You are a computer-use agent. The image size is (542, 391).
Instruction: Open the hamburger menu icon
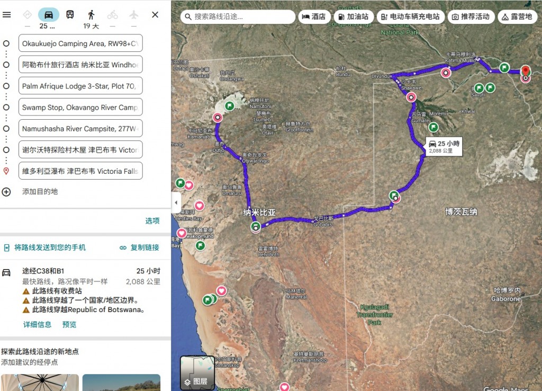(x=6, y=14)
